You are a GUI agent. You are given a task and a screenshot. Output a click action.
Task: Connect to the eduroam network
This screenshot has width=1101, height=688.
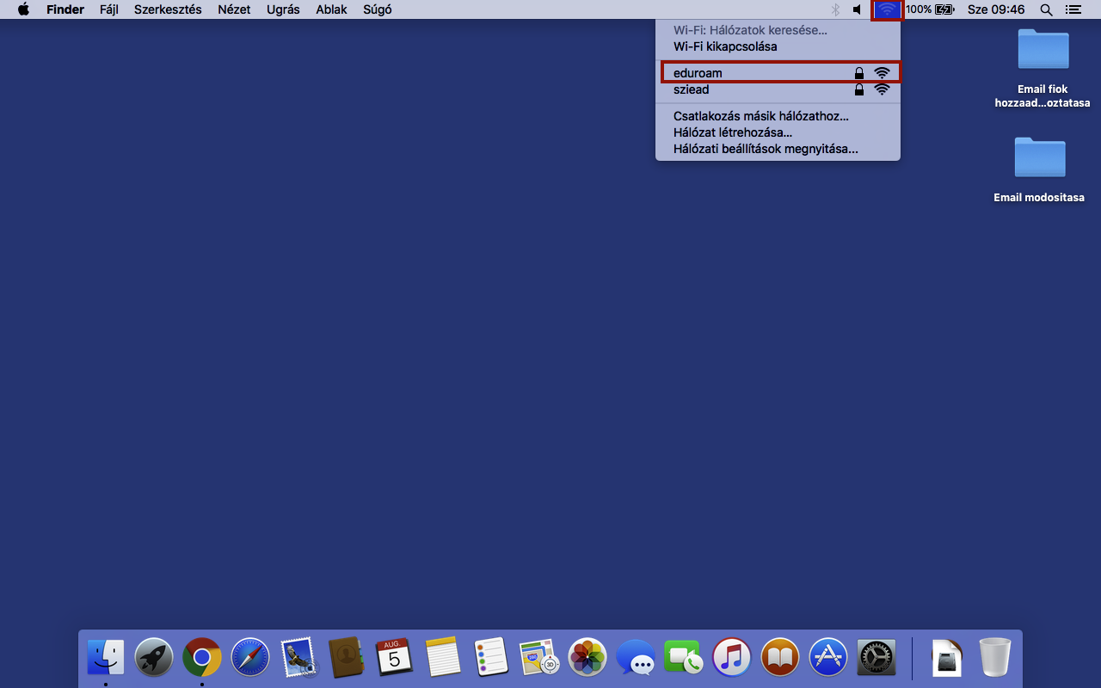click(x=698, y=73)
